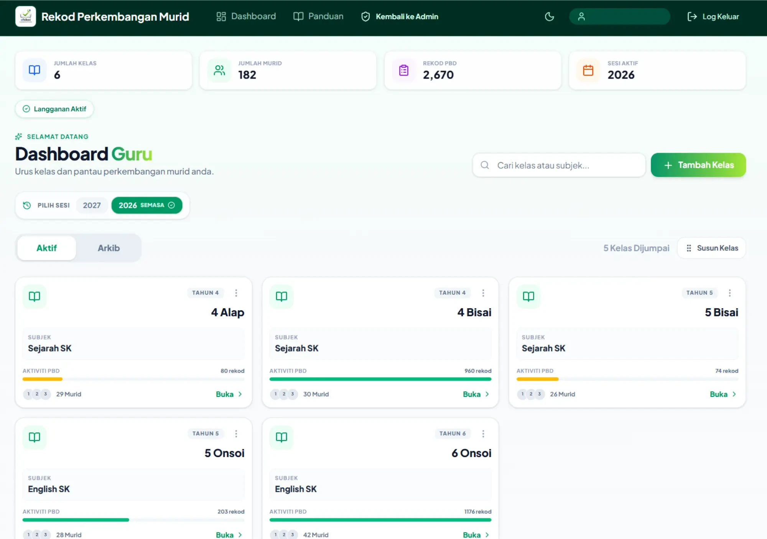The width and height of the screenshot is (767, 539).
Task: Click the Tambah Kelas button
Action: tap(698, 165)
